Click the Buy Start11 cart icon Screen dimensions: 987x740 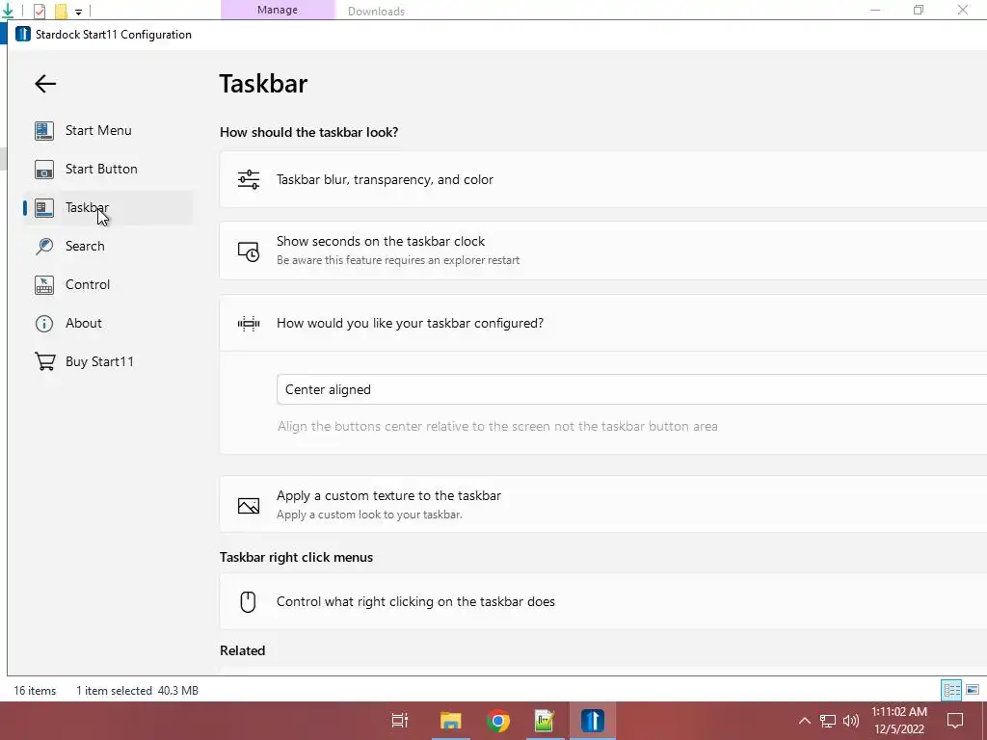tap(44, 362)
